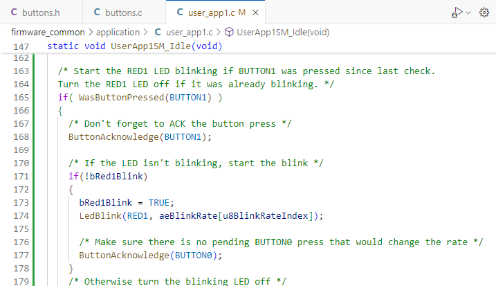Click UserApp1SM_Idle(void) breadcrumb symbol
This screenshot has height=286, width=496.
coord(283,33)
